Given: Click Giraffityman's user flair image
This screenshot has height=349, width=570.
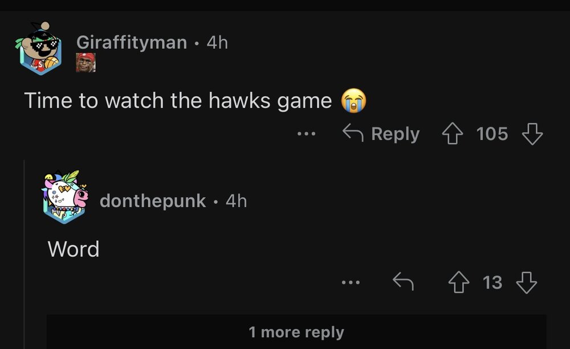Looking at the screenshot, I should [x=85, y=62].
